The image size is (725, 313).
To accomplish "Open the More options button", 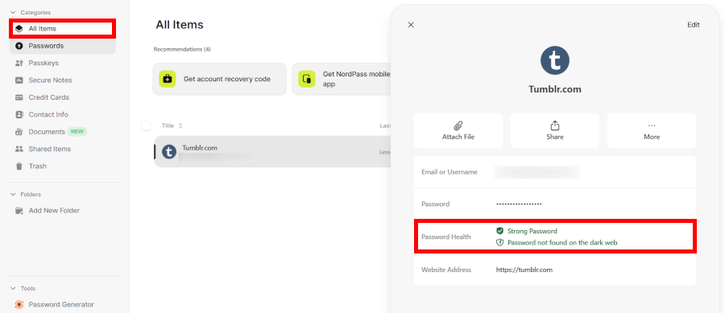I will coord(652,130).
